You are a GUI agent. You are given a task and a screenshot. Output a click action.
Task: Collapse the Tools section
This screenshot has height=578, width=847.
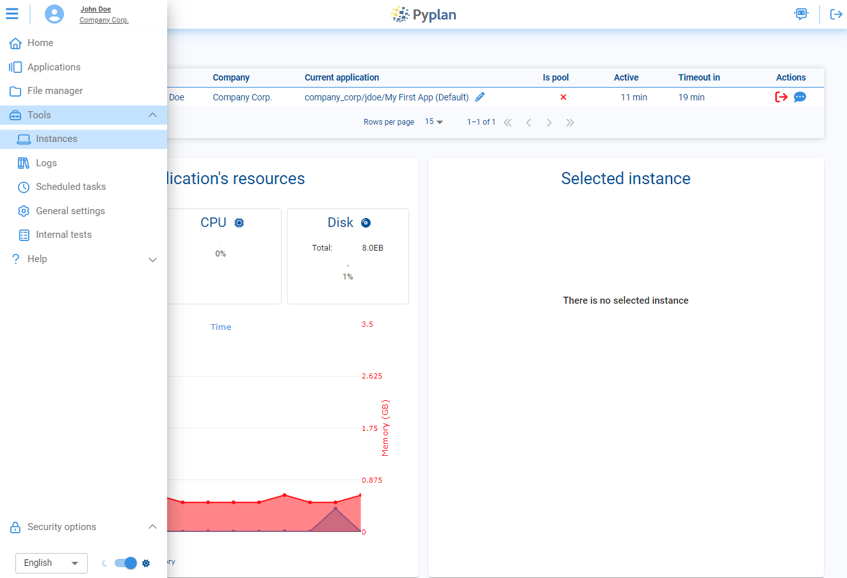coord(152,114)
